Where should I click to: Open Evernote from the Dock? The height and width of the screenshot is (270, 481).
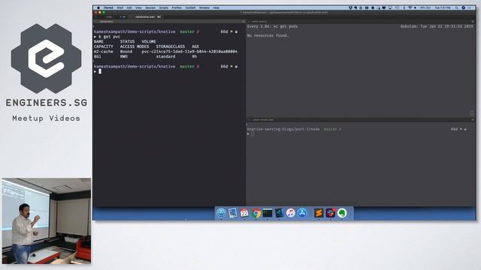click(342, 213)
